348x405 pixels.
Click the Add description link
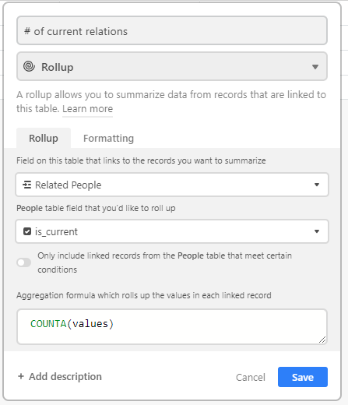click(x=65, y=376)
